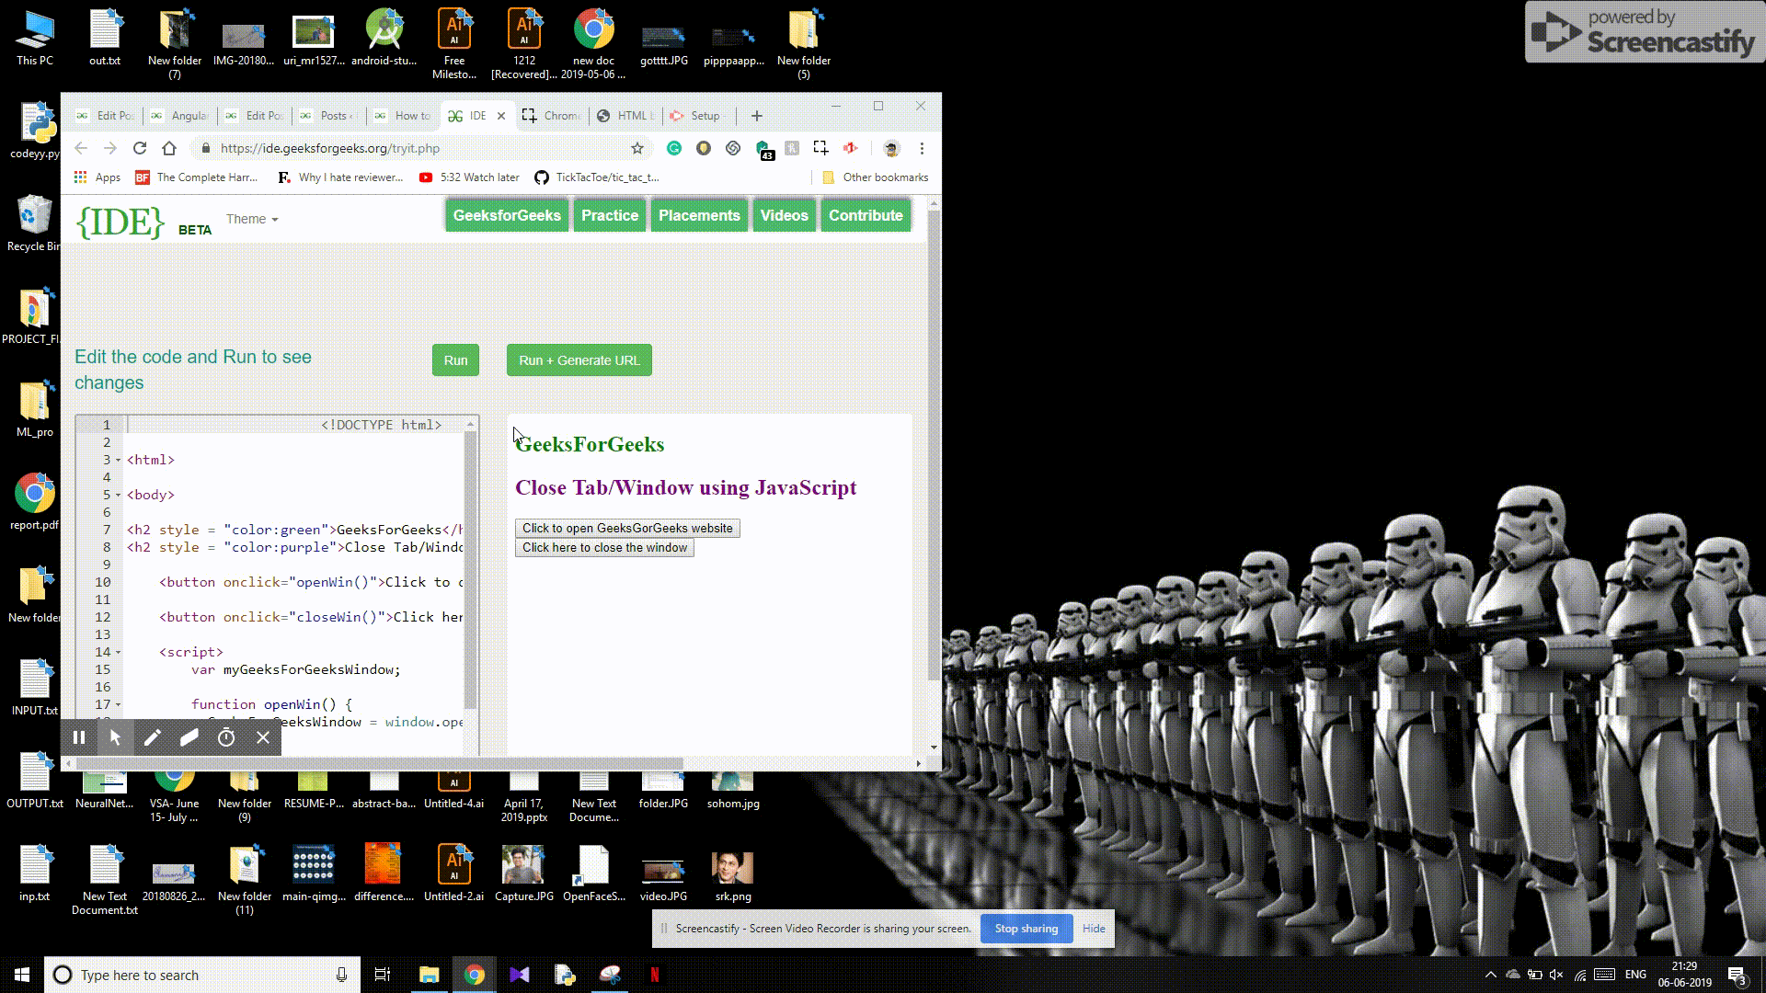Click the Run button
The width and height of the screenshot is (1766, 993).
(x=455, y=360)
